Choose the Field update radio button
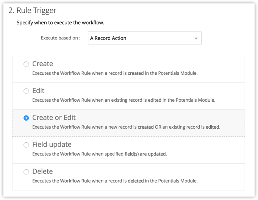Viewport: 258px width, 200px height. pyautogui.click(x=26, y=145)
